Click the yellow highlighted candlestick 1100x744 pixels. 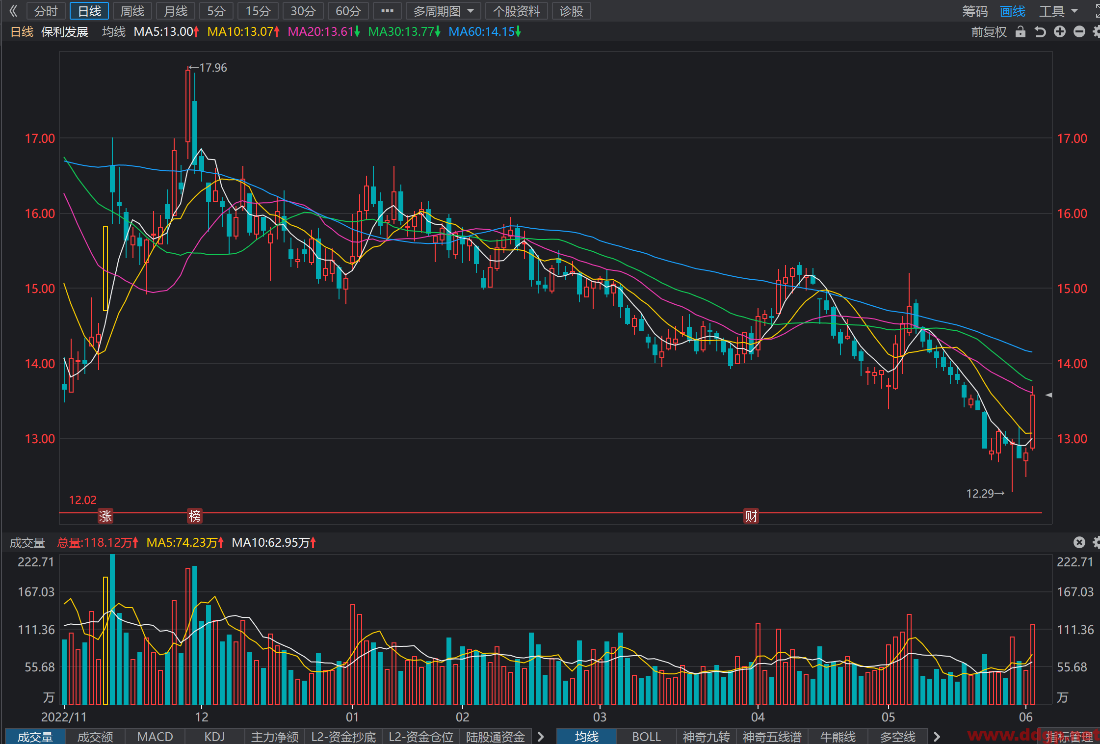click(x=105, y=268)
